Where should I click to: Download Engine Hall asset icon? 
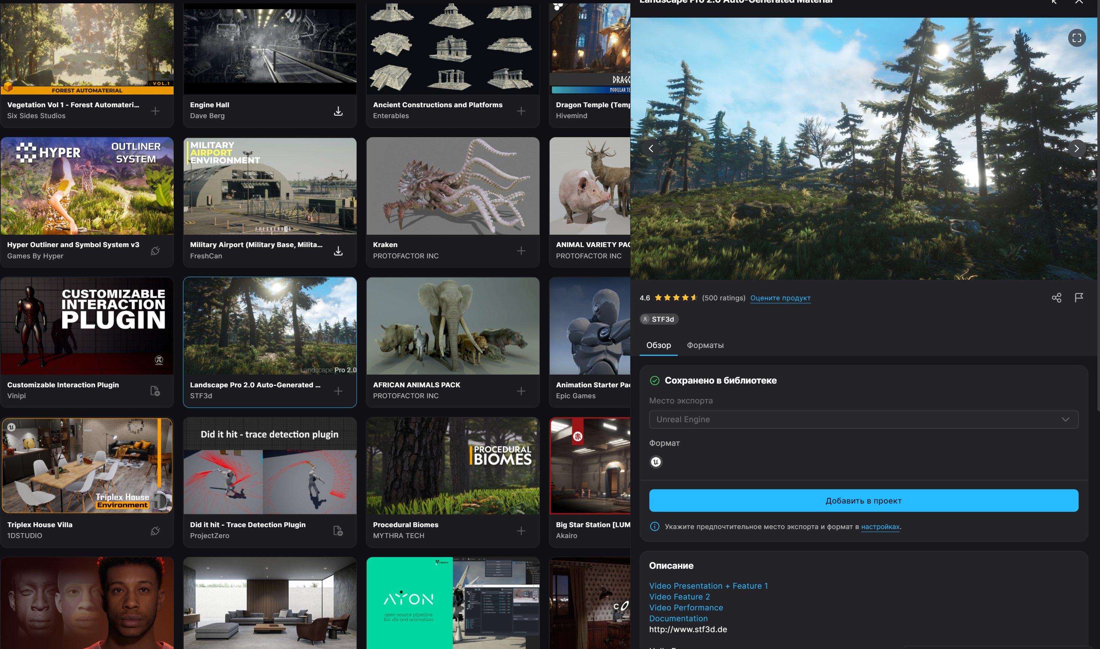tap(338, 111)
